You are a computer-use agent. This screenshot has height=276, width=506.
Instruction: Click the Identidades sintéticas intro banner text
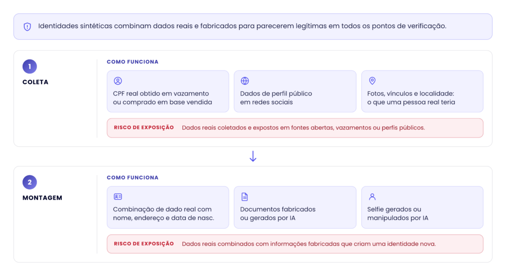[x=242, y=26]
